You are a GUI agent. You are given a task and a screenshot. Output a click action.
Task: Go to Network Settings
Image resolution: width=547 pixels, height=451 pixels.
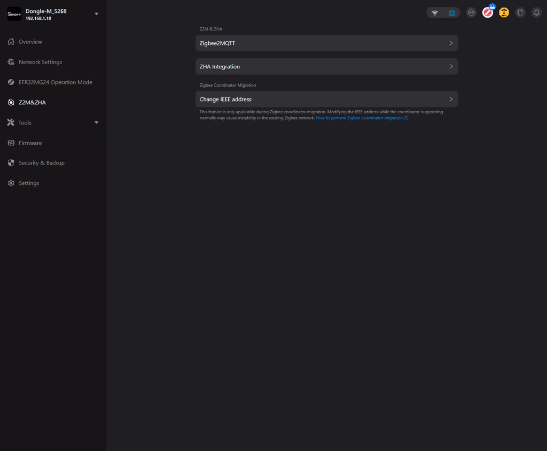point(40,62)
